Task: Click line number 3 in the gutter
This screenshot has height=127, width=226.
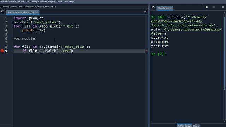Action: 6,26
